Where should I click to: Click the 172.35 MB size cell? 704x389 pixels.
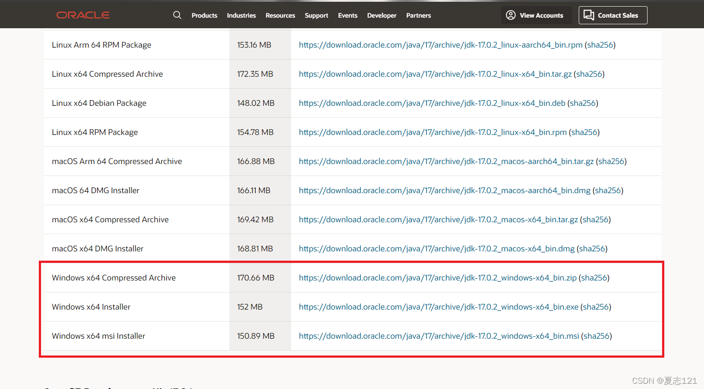(260, 74)
